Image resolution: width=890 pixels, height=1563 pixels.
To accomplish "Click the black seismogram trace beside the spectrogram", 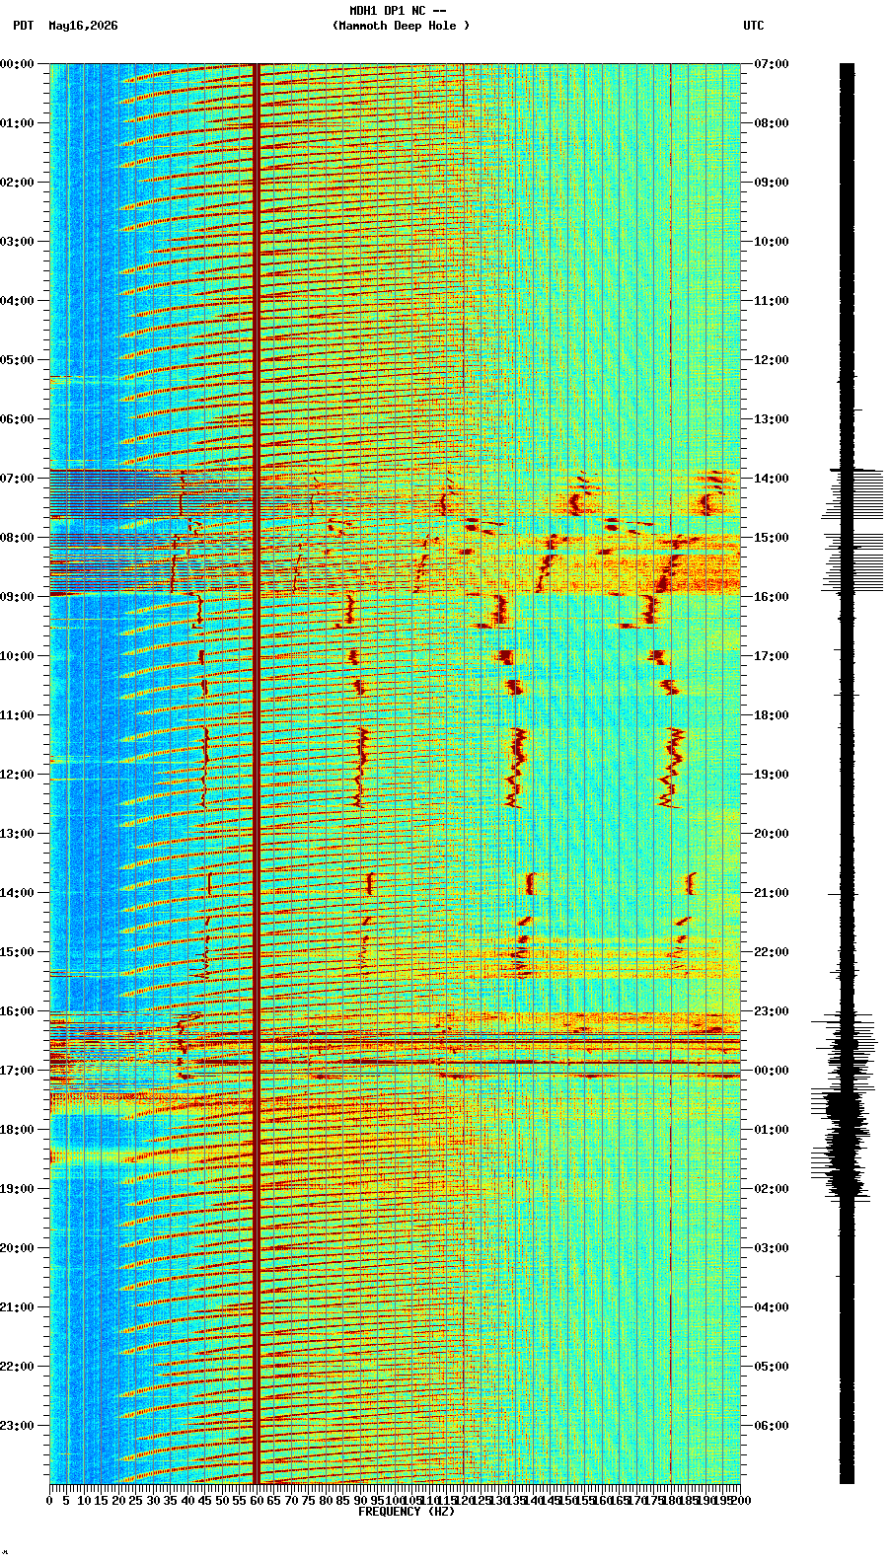I will [847, 774].
